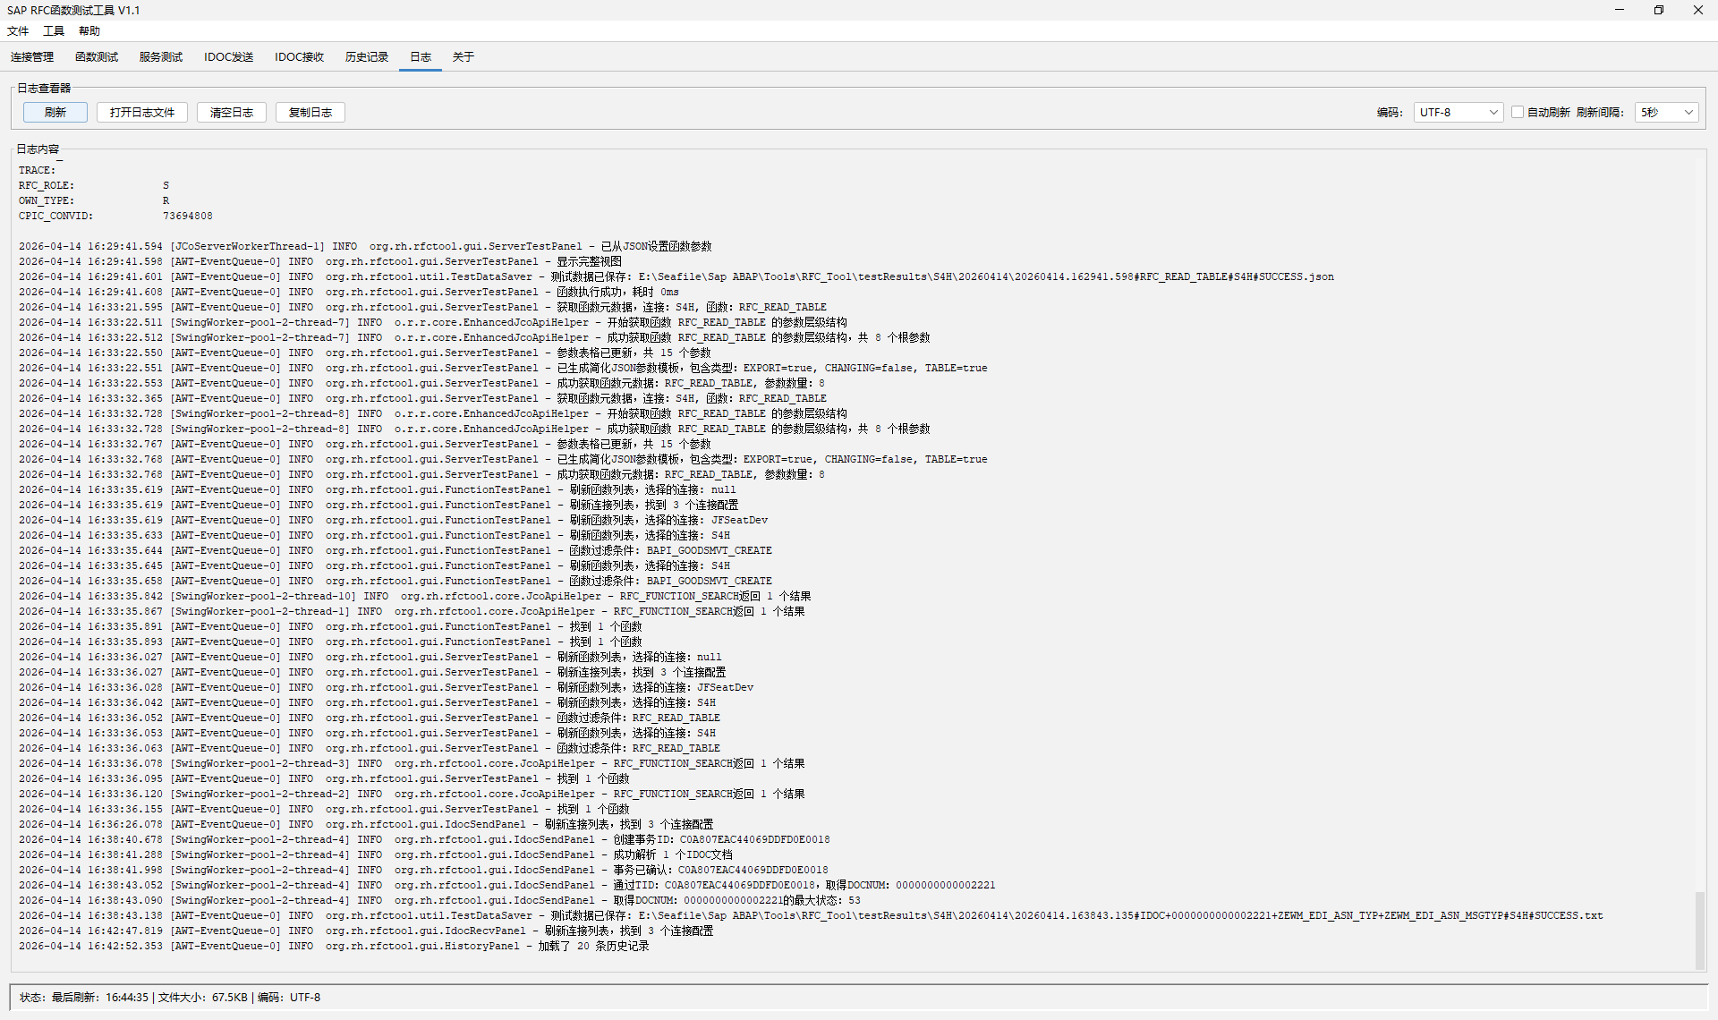Expand the 5秒 refresh interval dropdown
This screenshot has width=1718, height=1020.
pyautogui.click(x=1666, y=113)
